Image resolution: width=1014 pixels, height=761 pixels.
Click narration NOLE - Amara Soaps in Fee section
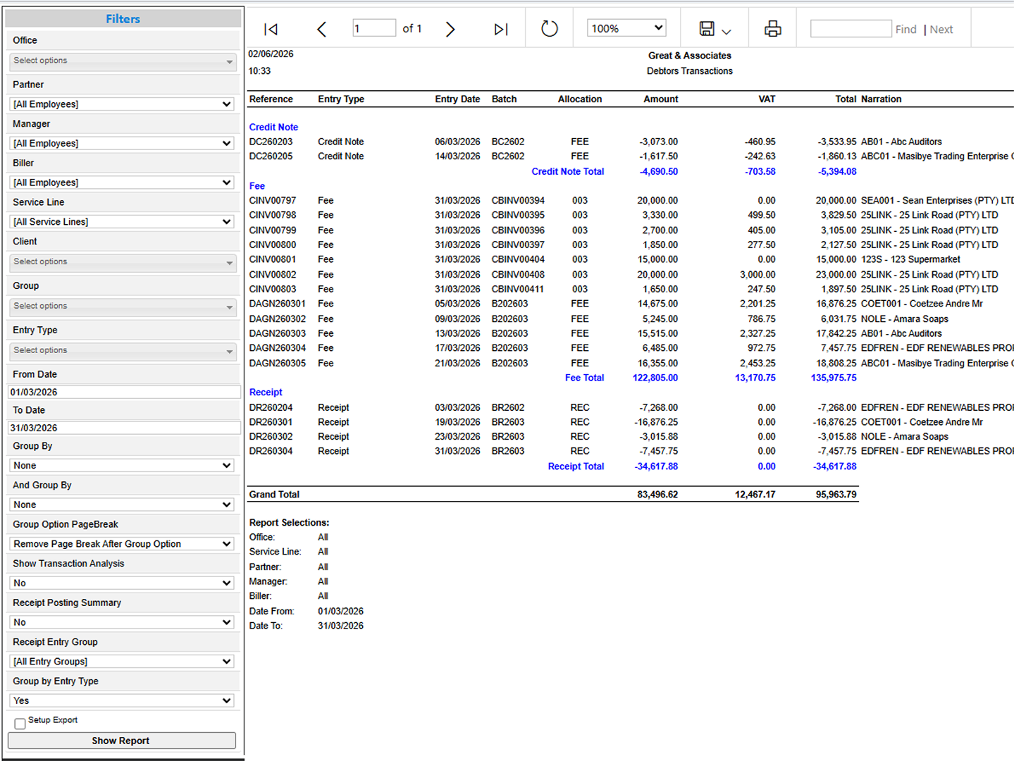click(x=905, y=319)
